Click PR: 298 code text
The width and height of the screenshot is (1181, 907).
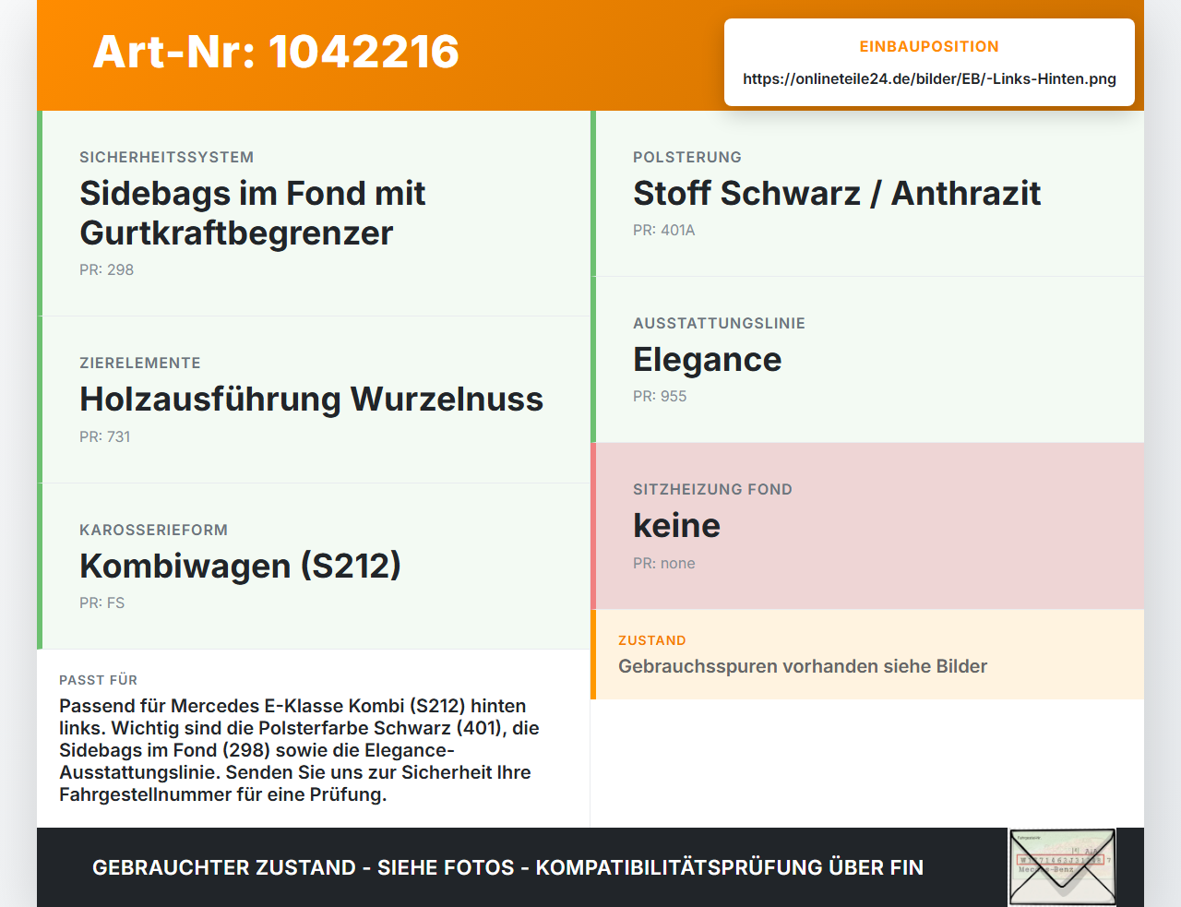click(x=106, y=269)
